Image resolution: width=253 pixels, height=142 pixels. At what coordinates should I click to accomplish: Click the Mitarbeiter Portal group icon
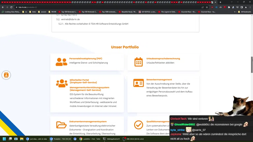coord(62,83)
